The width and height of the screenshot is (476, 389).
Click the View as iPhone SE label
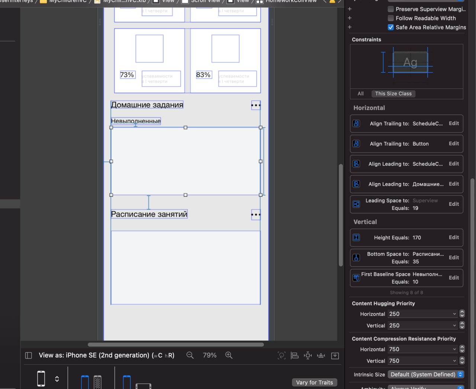point(106,355)
